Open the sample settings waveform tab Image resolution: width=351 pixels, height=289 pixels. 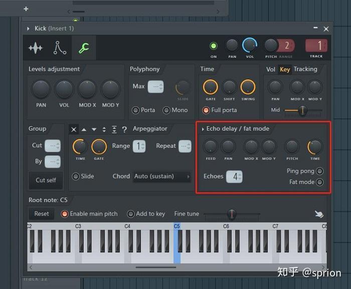[36, 48]
